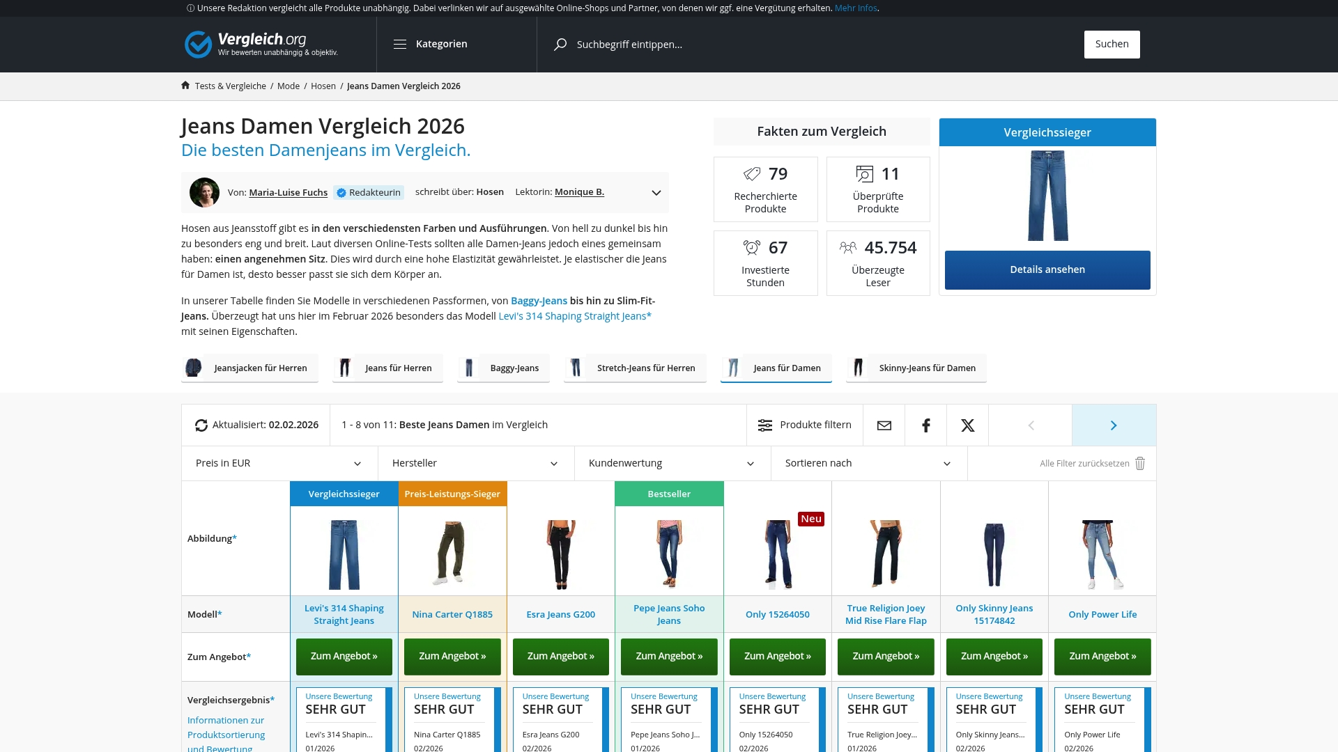Click the home icon in breadcrumb
The height and width of the screenshot is (752, 1338).
click(x=185, y=85)
